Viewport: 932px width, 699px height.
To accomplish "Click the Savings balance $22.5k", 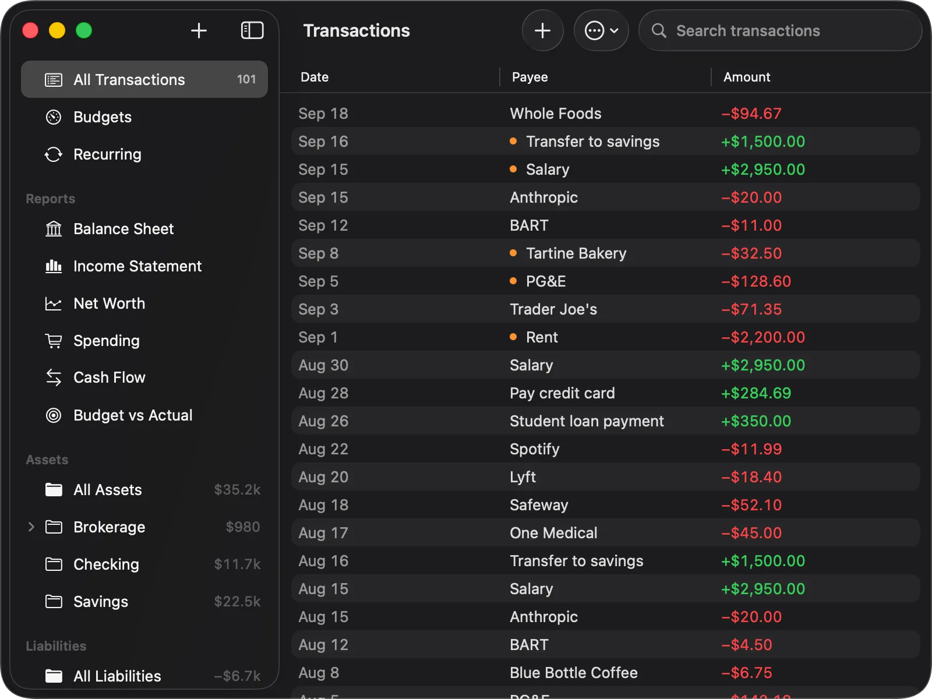I will (237, 601).
